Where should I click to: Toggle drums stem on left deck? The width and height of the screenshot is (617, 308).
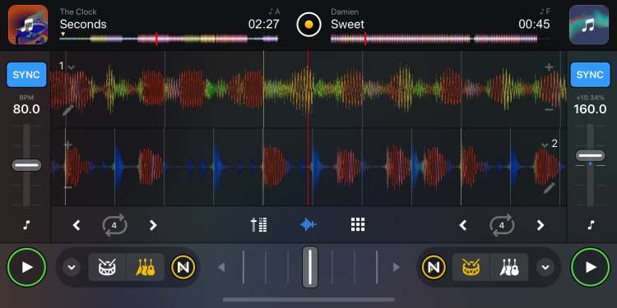coord(107,268)
